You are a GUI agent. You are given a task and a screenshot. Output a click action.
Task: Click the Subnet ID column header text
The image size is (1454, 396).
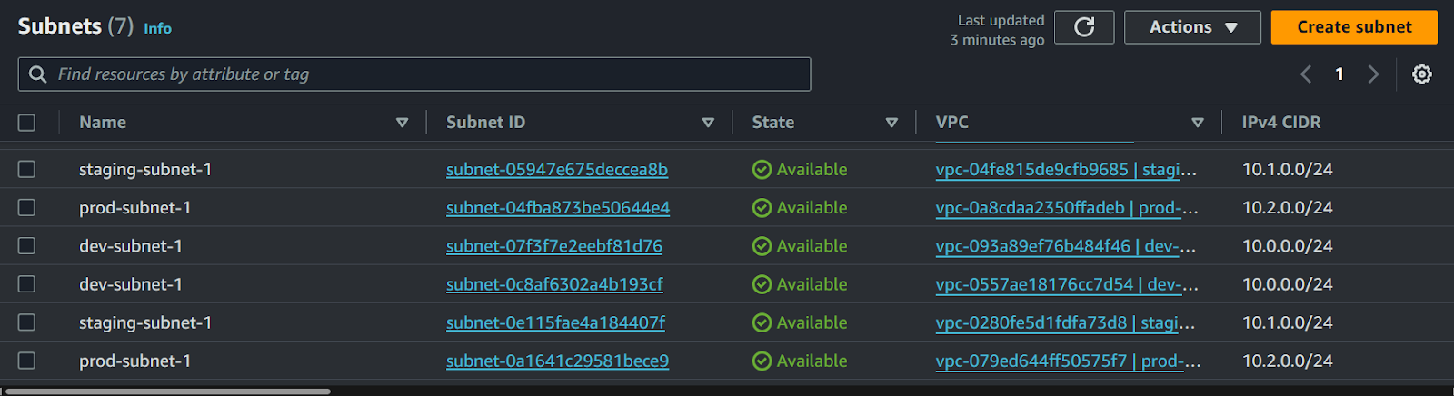pyautogui.click(x=485, y=123)
